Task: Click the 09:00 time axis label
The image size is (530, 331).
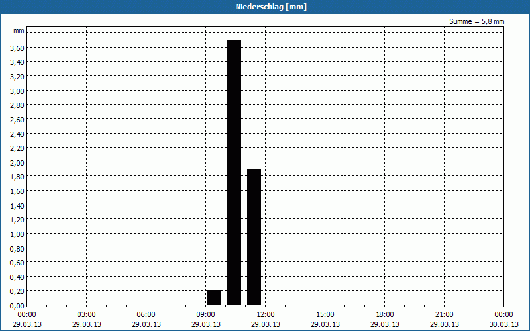Action: point(205,315)
